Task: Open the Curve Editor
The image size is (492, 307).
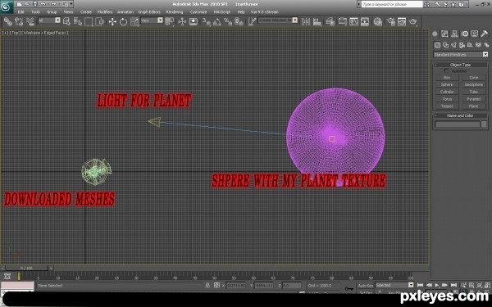Action: point(343,21)
